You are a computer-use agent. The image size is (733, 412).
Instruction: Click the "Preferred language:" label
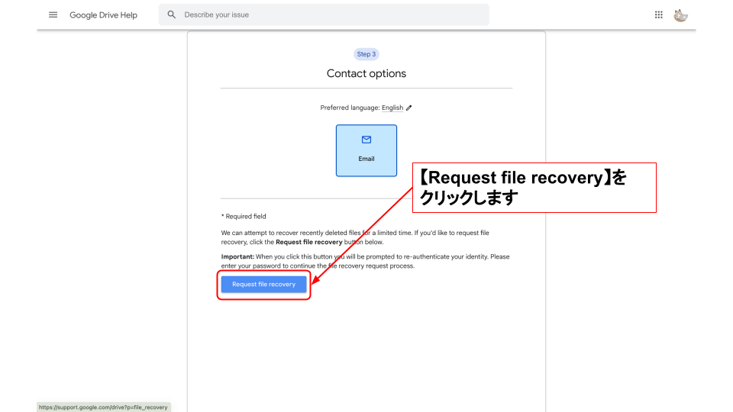[350, 108]
